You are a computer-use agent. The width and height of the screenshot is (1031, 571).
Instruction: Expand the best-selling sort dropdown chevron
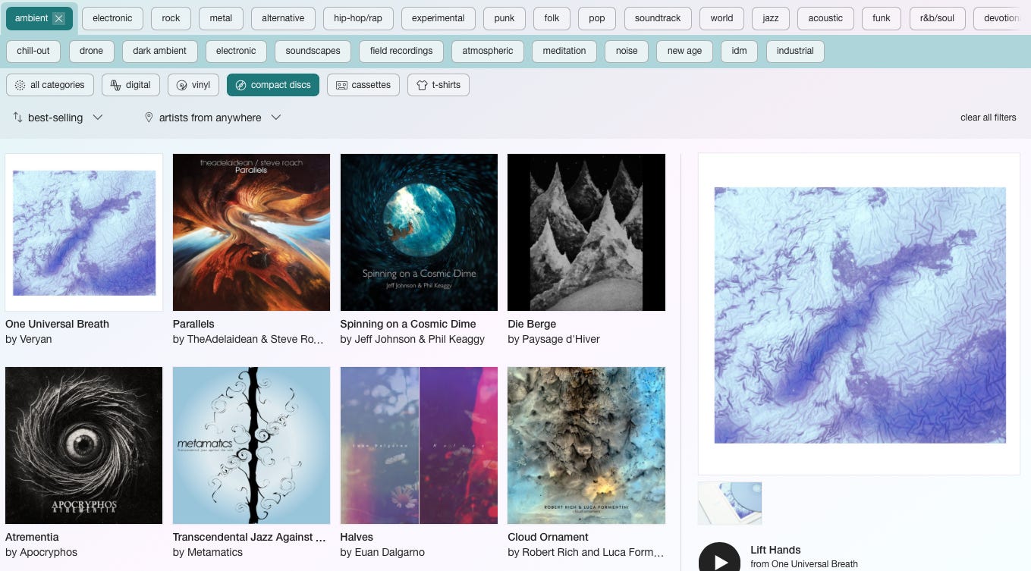[x=97, y=118]
